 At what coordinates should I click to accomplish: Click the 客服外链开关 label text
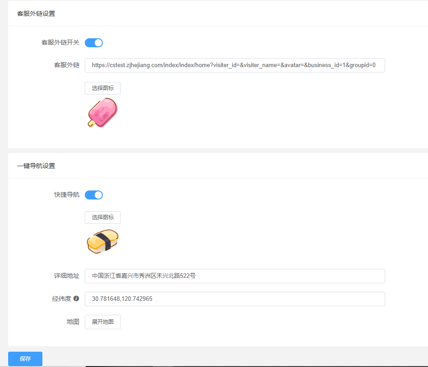pos(60,42)
